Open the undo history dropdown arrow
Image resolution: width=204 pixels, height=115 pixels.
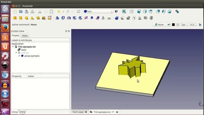click(x=63, y=11)
